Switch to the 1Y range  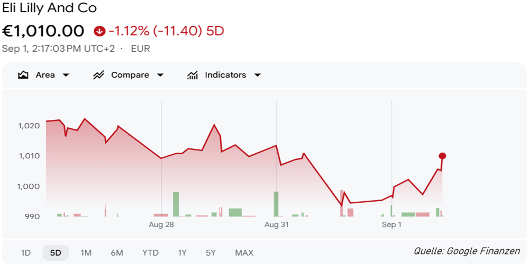coord(182,253)
